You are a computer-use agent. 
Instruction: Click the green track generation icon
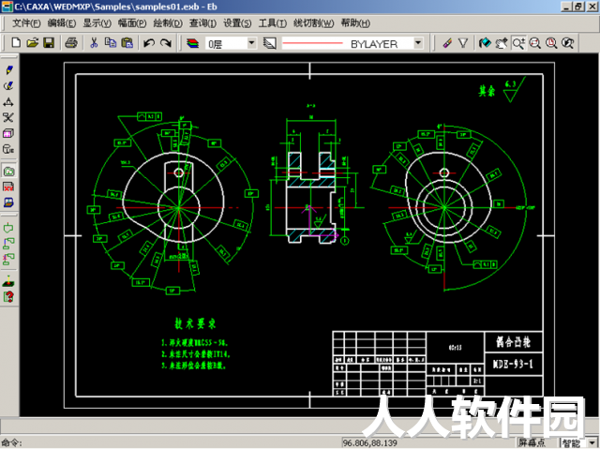coord(8,228)
